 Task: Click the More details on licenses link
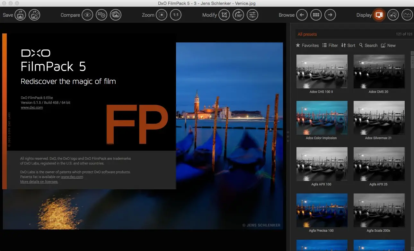pyautogui.click(x=39, y=182)
